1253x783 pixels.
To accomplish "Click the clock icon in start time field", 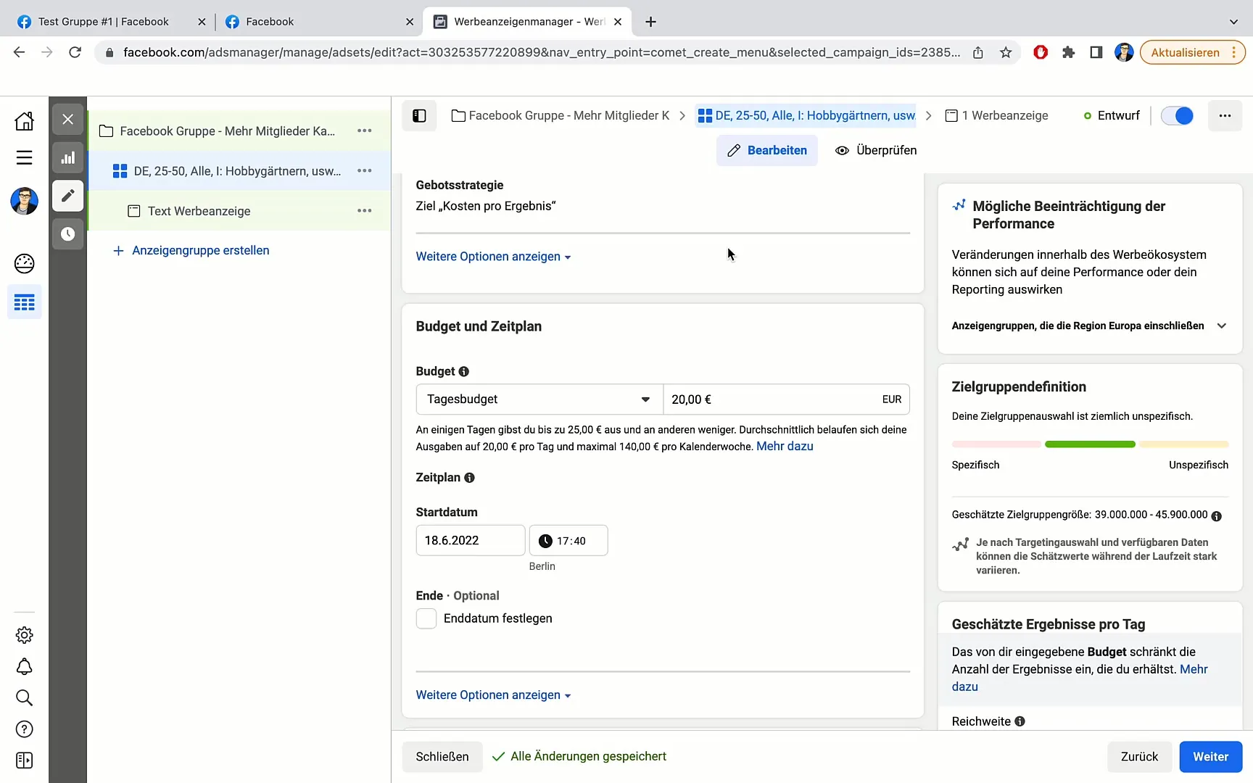I will 545,541.
